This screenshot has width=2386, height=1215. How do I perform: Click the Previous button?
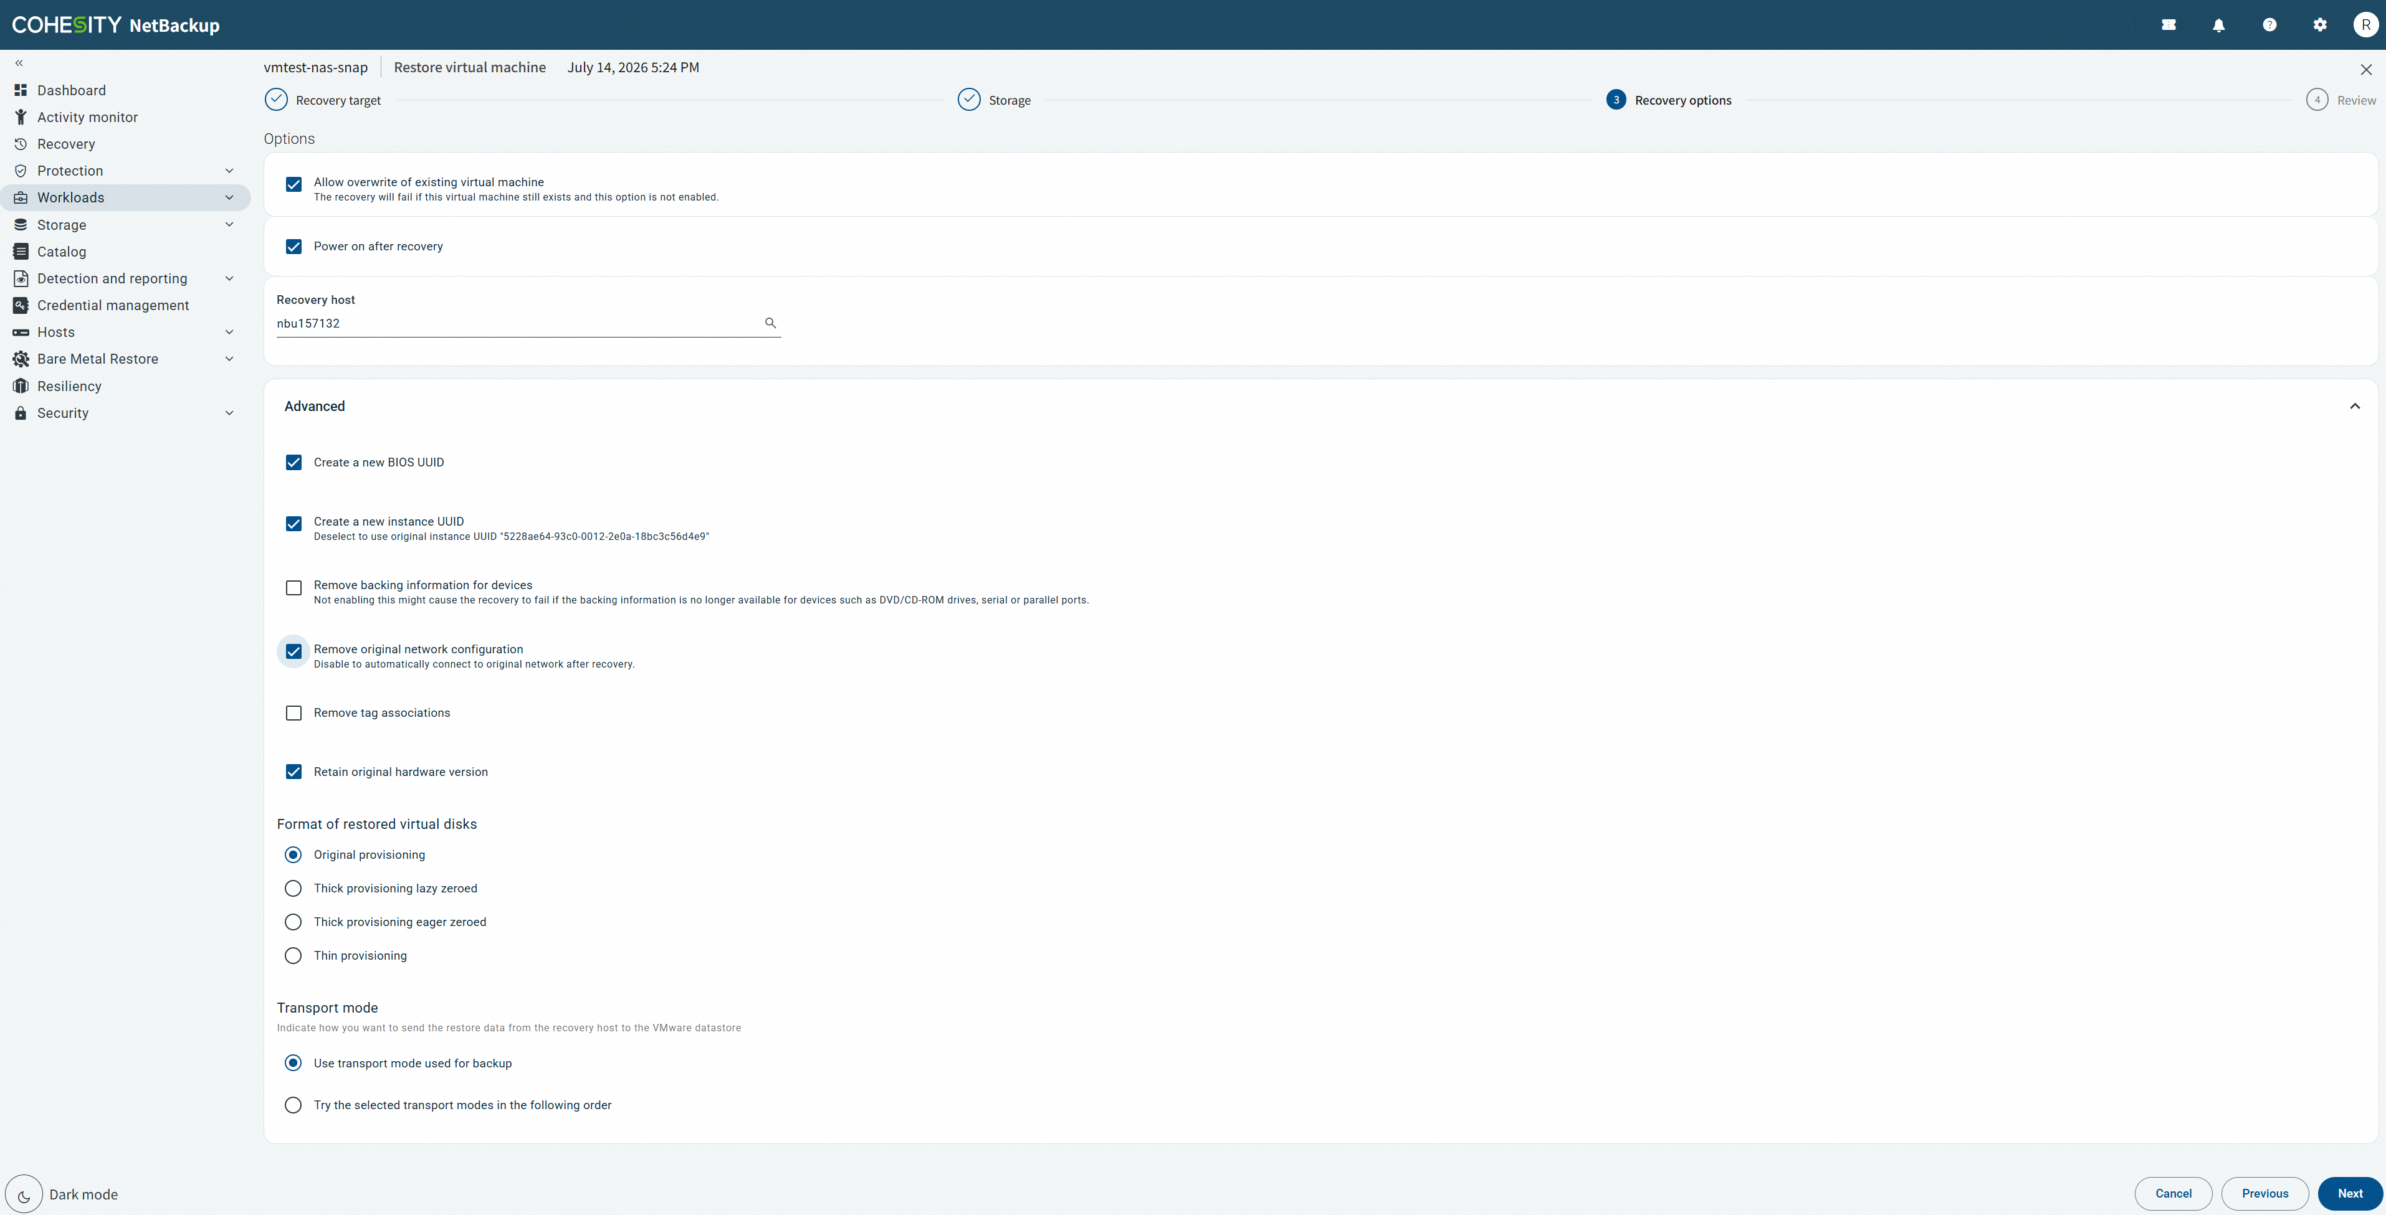coord(2264,1194)
